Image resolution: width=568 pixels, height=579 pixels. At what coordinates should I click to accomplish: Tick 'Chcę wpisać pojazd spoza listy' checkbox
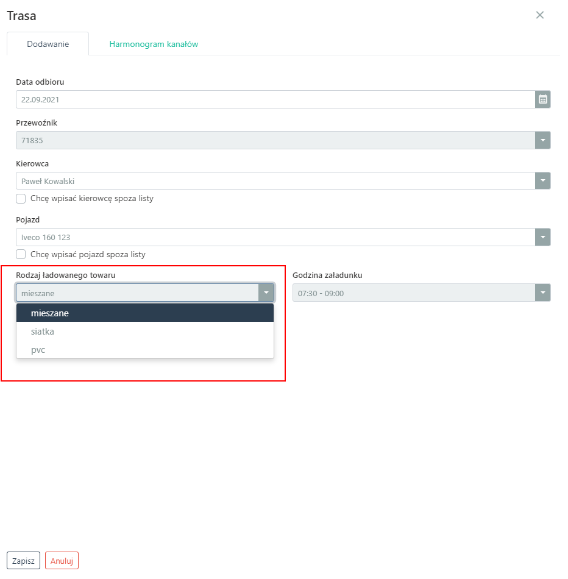(21, 254)
